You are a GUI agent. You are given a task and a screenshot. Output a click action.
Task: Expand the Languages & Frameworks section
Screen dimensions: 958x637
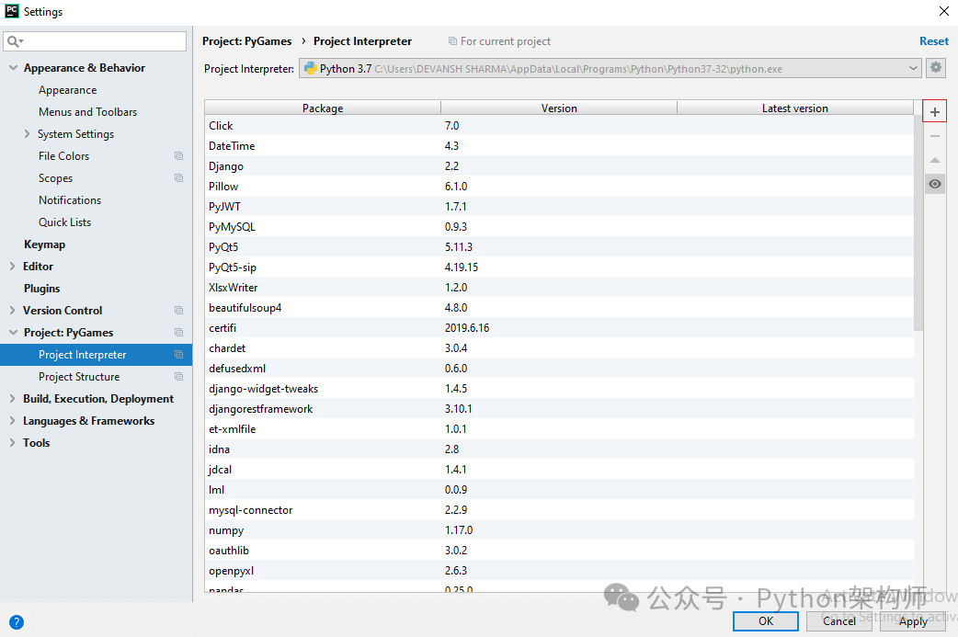[x=13, y=420]
